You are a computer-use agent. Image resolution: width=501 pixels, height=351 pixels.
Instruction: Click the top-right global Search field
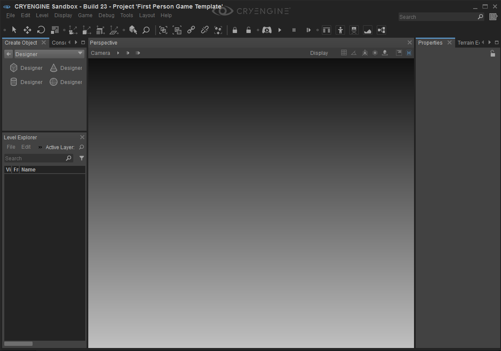click(441, 17)
